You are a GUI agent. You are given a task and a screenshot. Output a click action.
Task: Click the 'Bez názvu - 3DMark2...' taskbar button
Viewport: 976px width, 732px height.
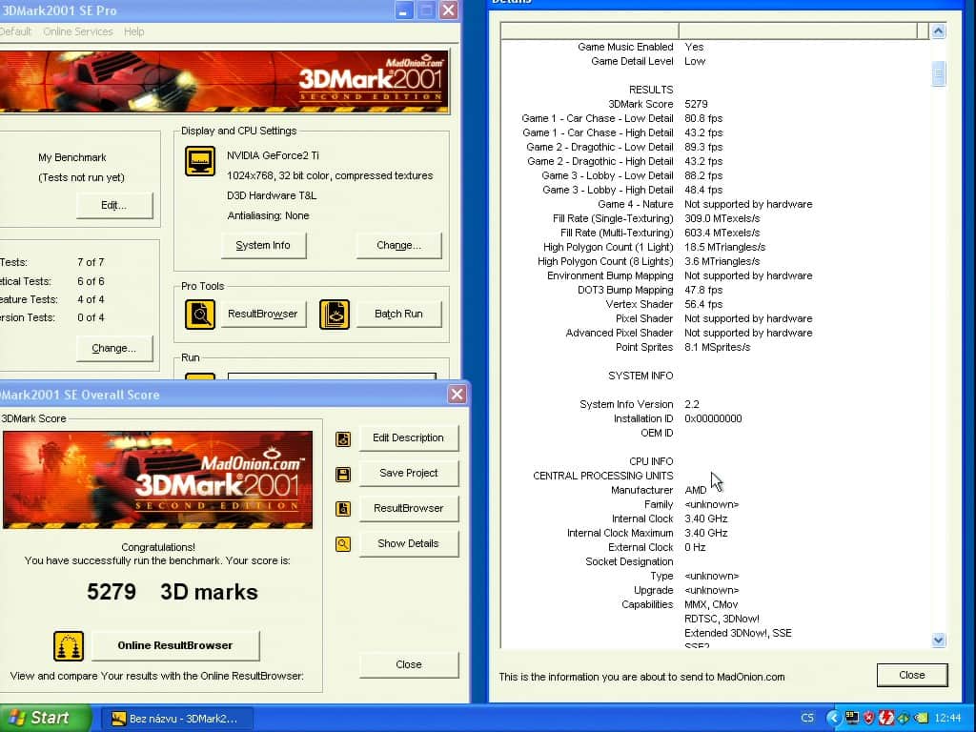click(177, 719)
